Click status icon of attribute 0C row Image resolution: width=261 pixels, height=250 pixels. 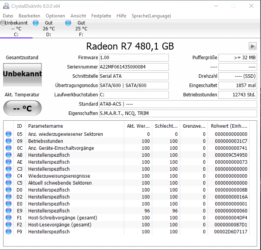click(x=9, y=148)
